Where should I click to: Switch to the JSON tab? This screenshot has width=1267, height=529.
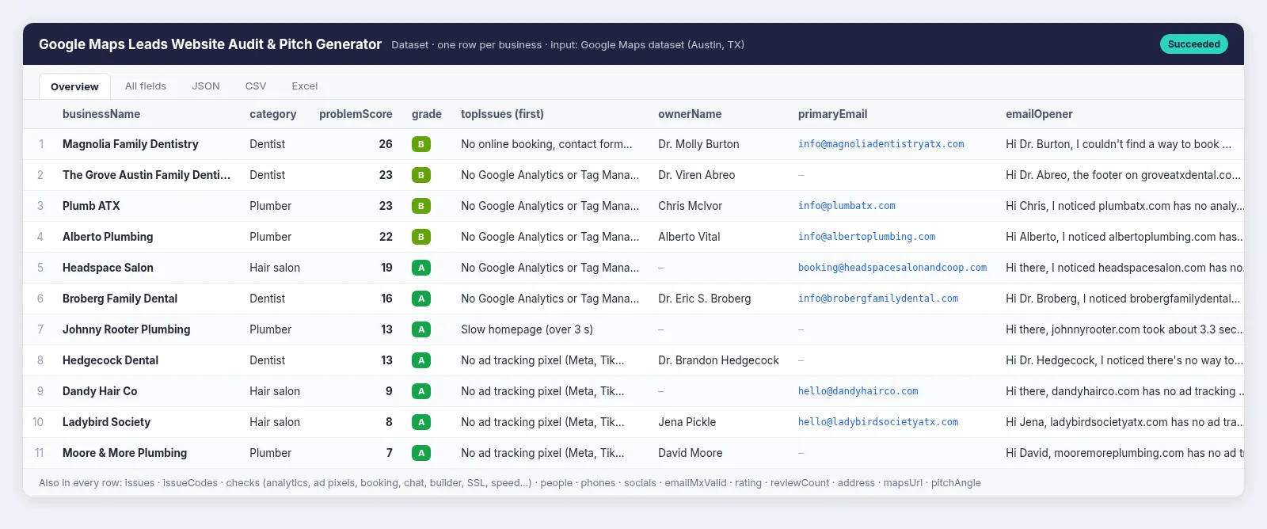coord(206,86)
